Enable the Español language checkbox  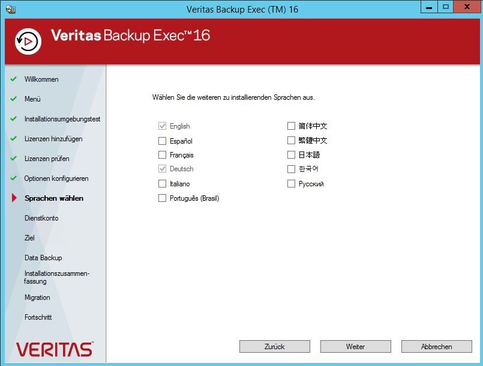162,141
